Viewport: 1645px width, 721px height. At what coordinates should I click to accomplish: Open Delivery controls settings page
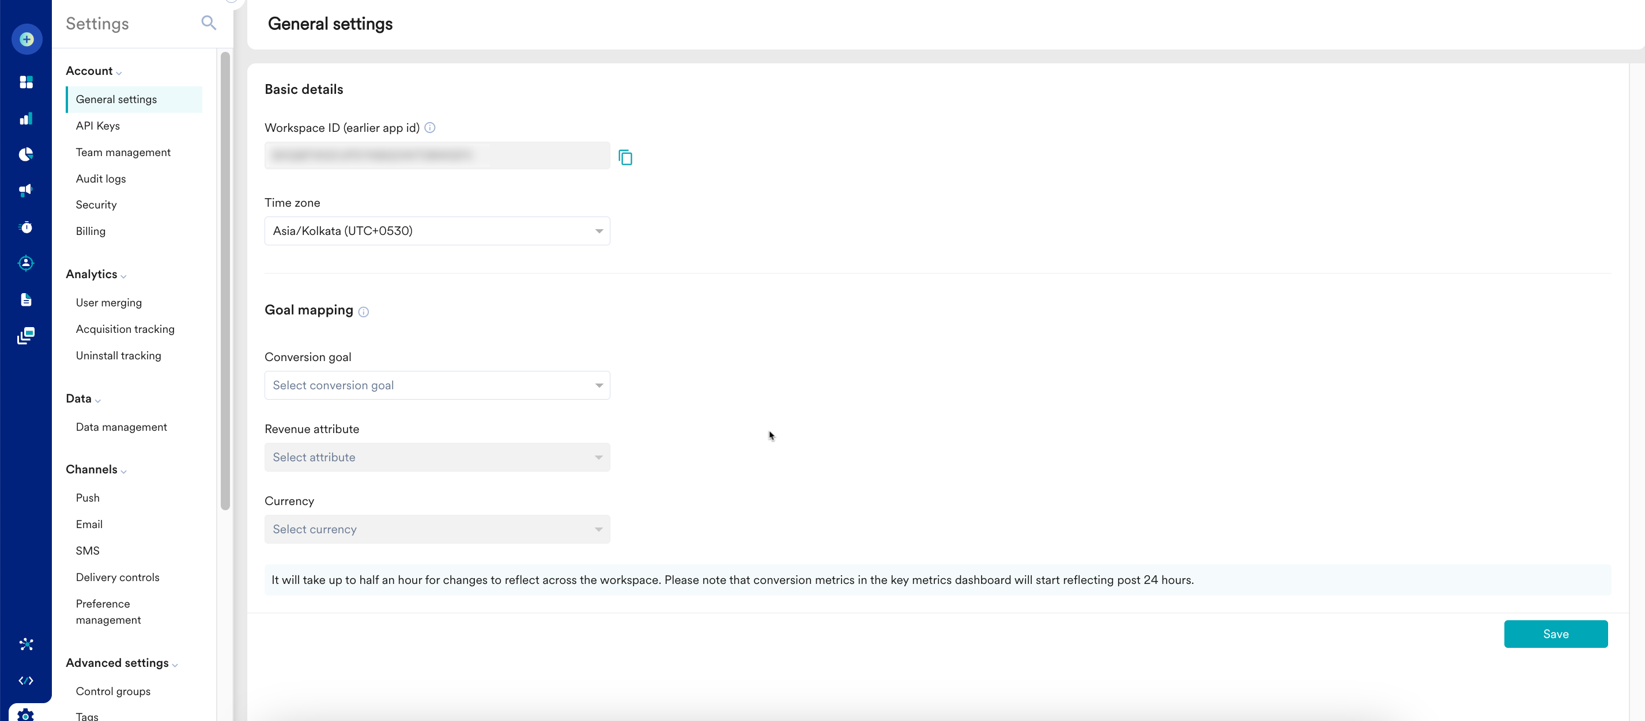(118, 578)
